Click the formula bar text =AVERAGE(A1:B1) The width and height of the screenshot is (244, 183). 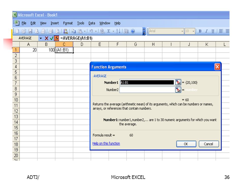pos(76,38)
